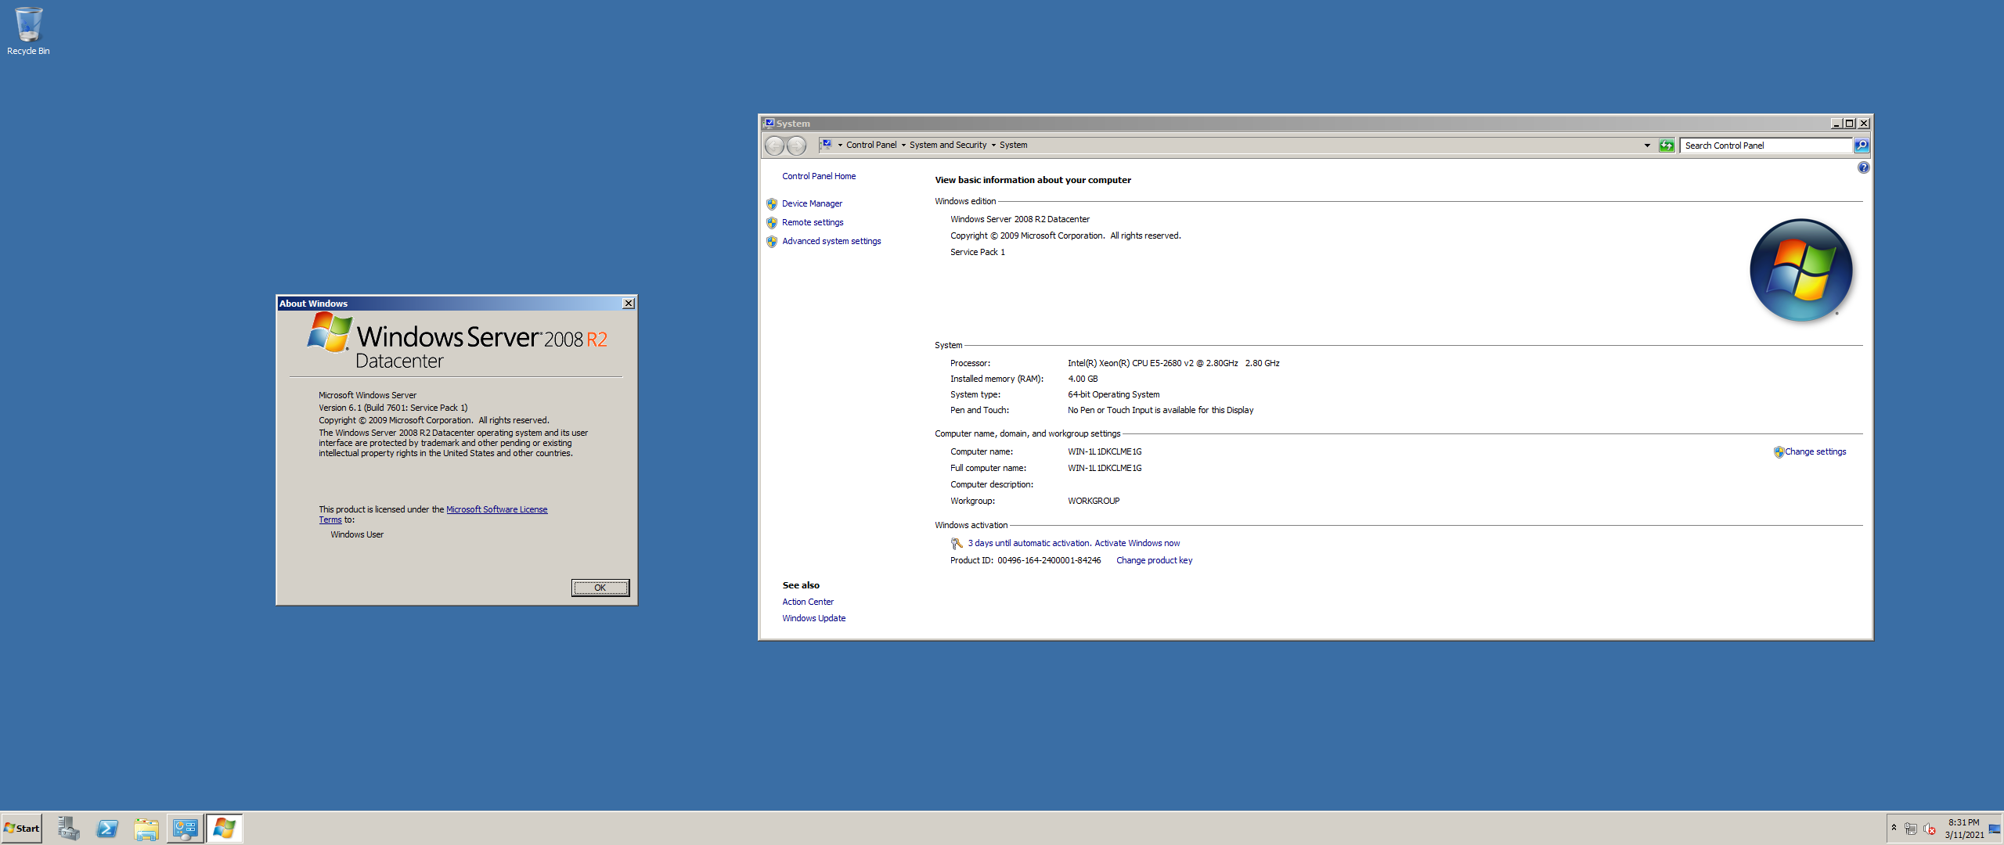Viewport: 2004px width, 845px height.
Task: Click the computer icon in the address bar
Action: (x=826, y=145)
